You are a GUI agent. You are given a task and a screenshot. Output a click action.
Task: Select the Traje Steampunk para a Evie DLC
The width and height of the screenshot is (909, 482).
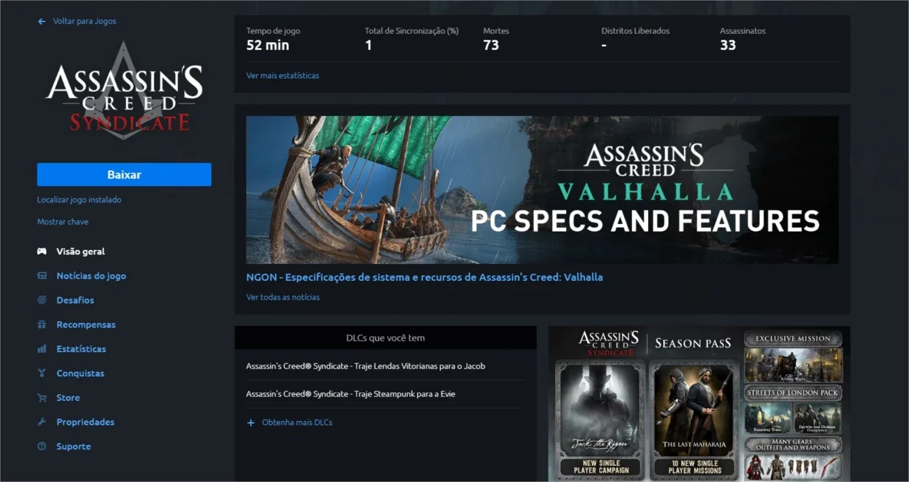[x=351, y=394]
